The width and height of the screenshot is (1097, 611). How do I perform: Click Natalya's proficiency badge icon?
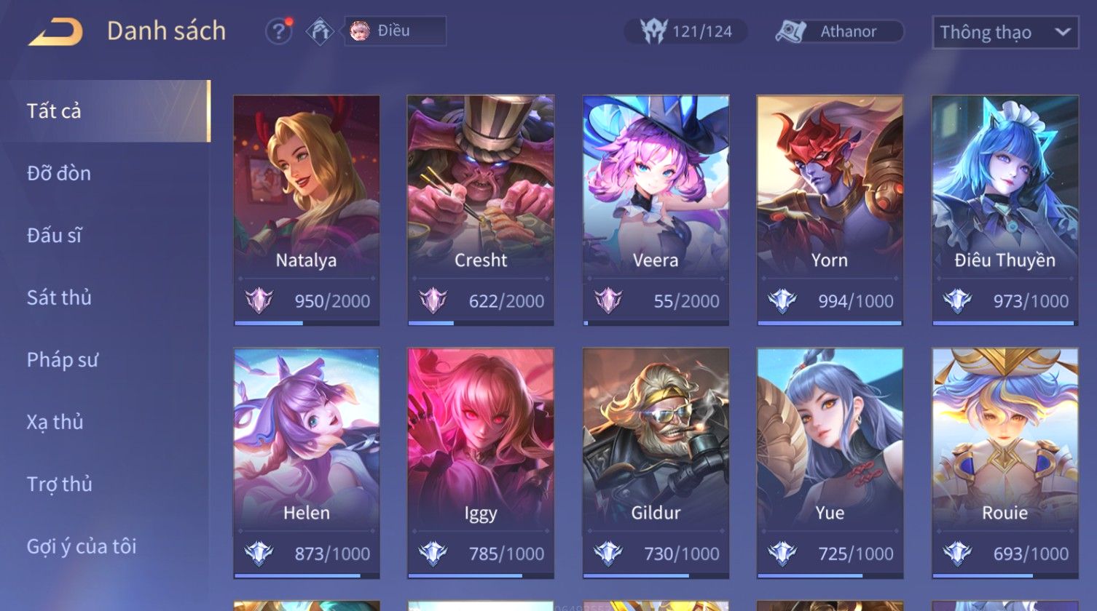(259, 300)
